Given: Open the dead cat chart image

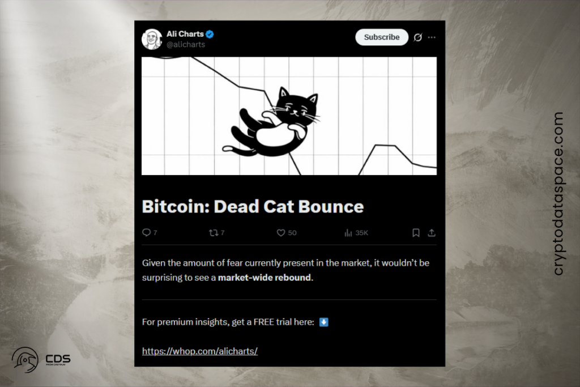Looking at the screenshot, I should point(289,116).
